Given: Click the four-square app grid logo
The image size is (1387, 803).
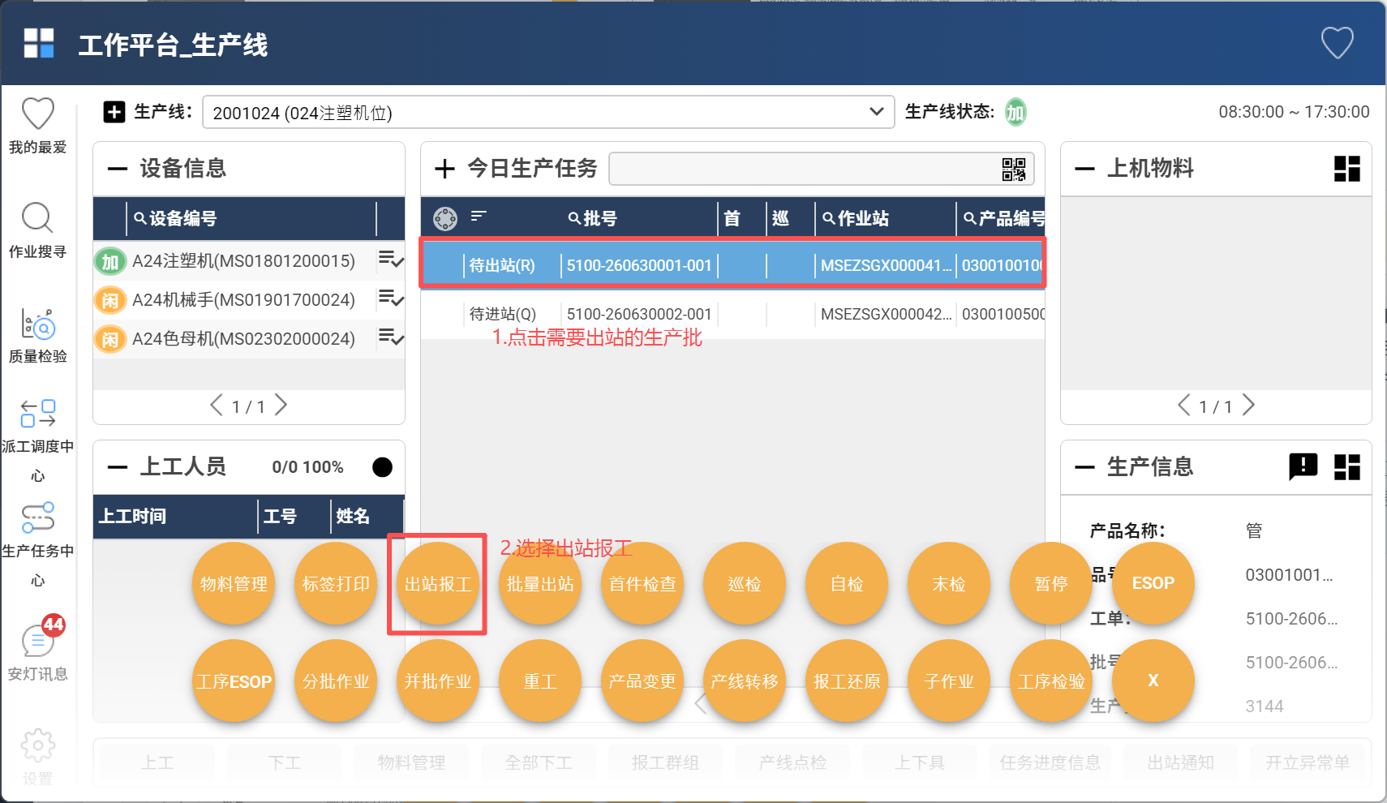Looking at the screenshot, I should (x=39, y=43).
